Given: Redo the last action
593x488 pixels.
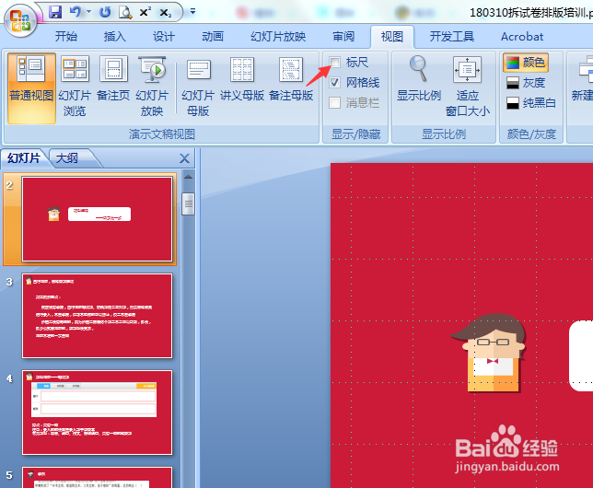Looking at the screenshot, I should (105, 12).
